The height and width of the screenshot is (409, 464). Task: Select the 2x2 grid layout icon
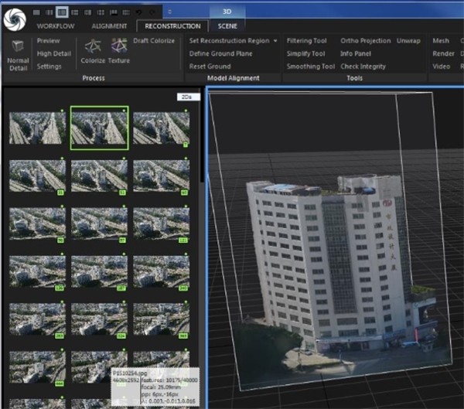(101, 12)
